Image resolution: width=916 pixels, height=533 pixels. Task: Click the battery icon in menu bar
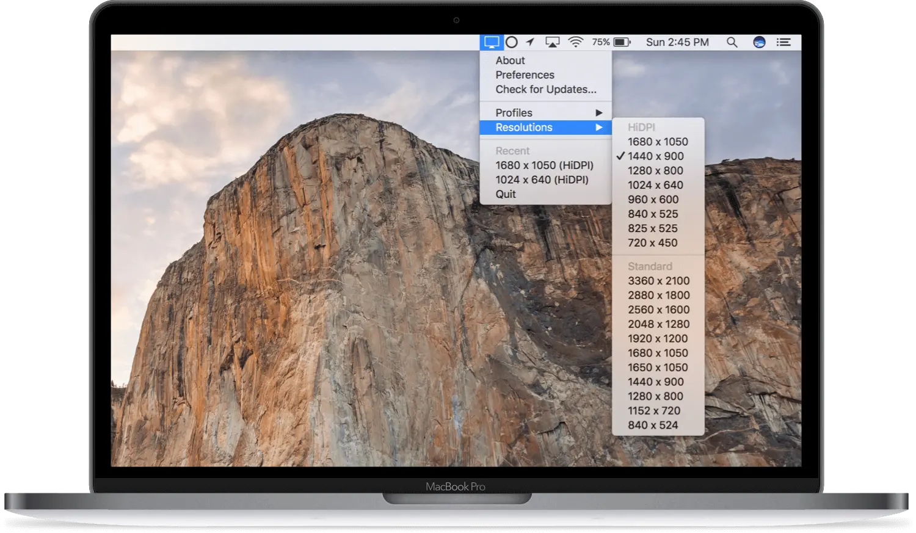(x=622, y=42)
